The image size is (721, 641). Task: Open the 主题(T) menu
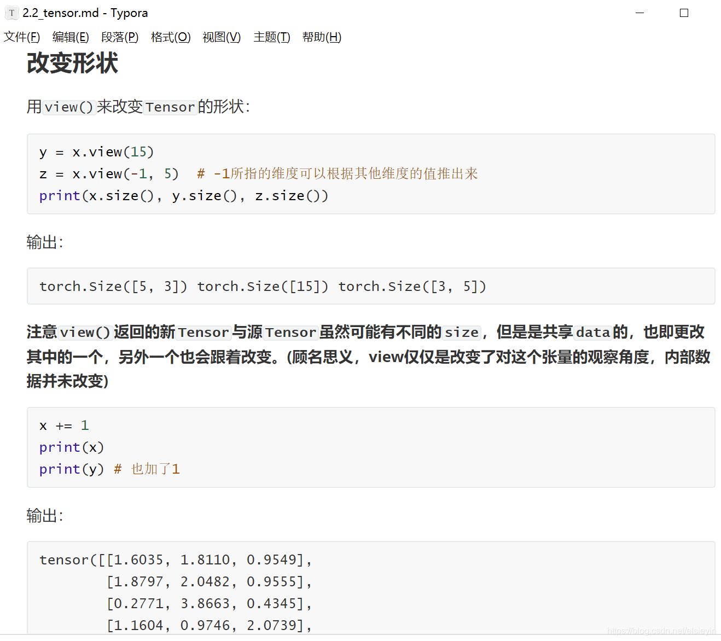coord(272,37)
